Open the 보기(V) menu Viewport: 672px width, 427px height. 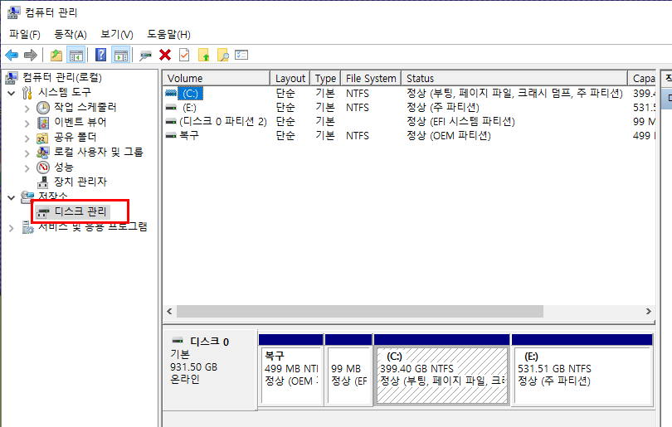pyautogui.click(x=117, y=34)
